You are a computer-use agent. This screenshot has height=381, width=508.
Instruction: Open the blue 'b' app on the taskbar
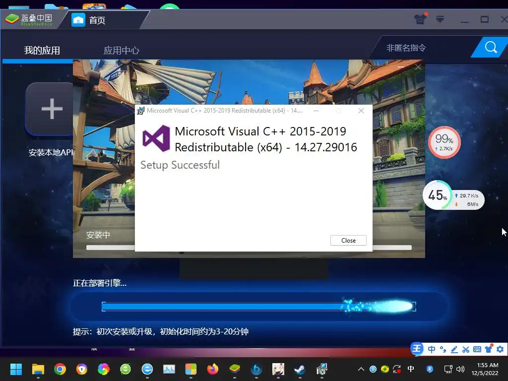(x=256, y=369)
